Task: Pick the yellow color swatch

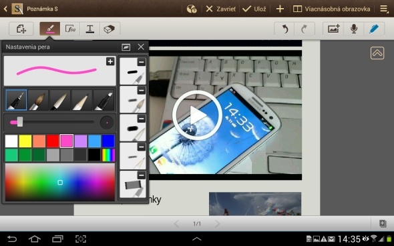Action: tap(25, 141)
